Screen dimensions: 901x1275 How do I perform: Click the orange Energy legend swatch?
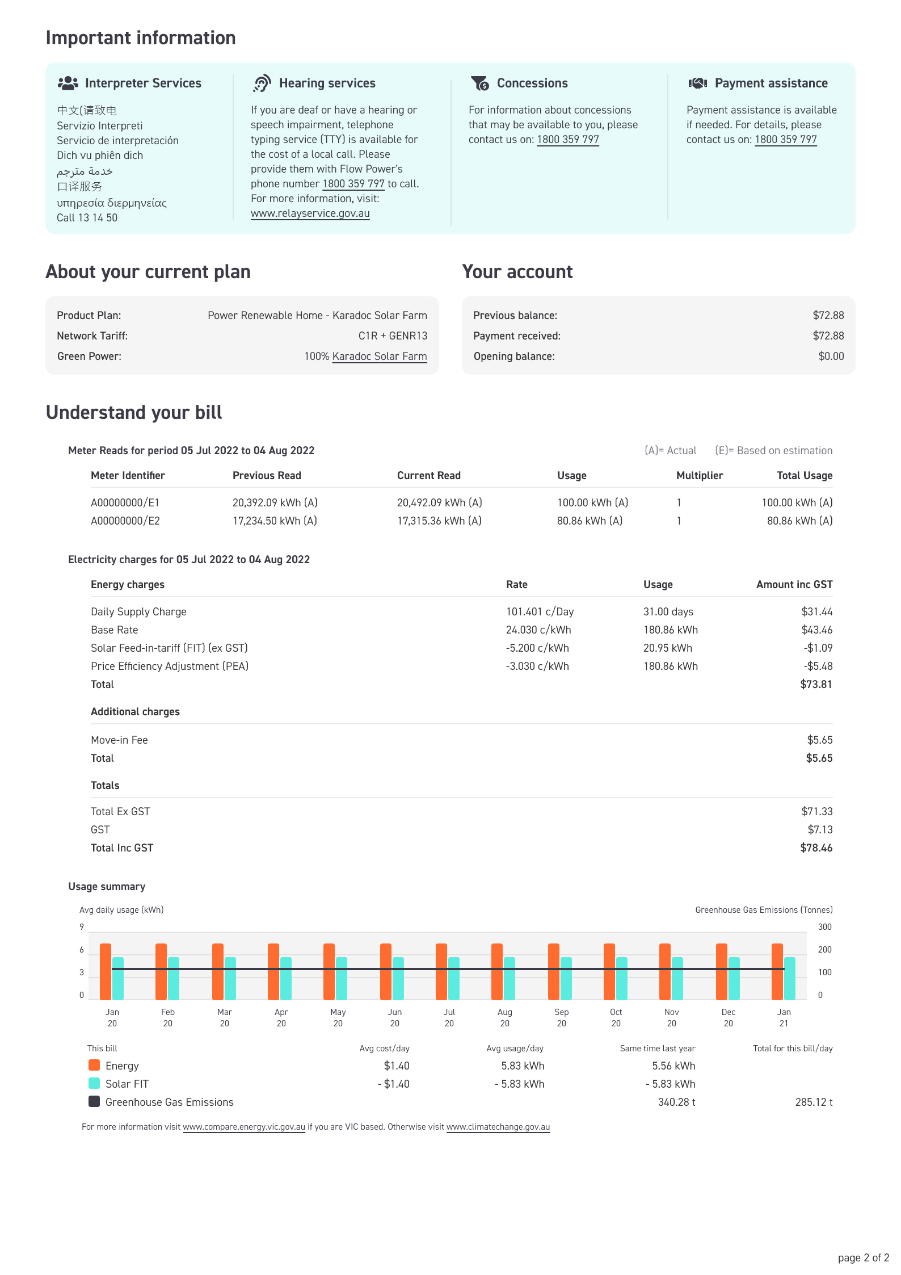(x=94, y=1065)
